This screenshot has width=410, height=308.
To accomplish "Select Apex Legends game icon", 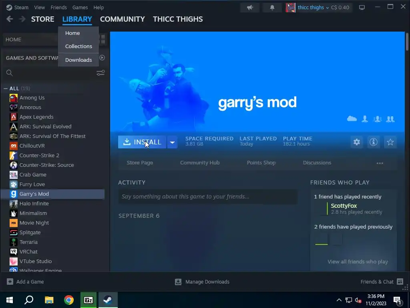I will 14,117.
